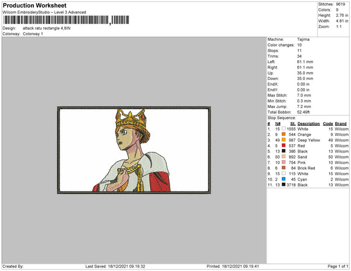The width and height of the screenshot is (351, 271).
Task: Click the 'Brand' column header
Action: 340,124
